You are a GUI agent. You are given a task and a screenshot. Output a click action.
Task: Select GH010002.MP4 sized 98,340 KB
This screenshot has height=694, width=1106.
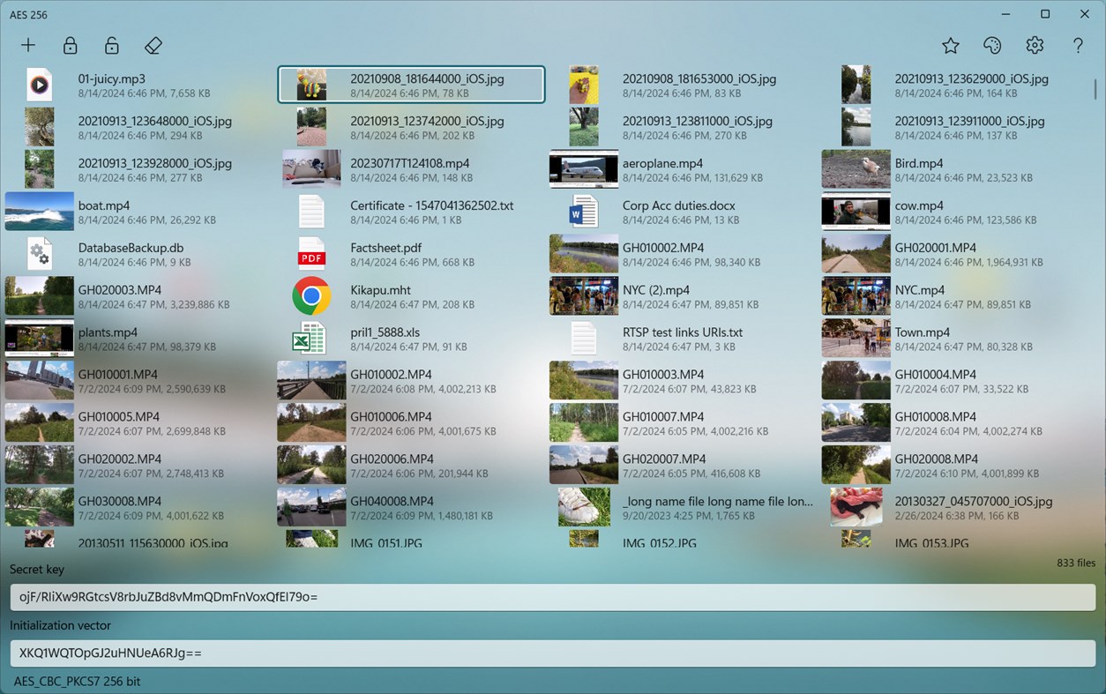coord(683,254)
